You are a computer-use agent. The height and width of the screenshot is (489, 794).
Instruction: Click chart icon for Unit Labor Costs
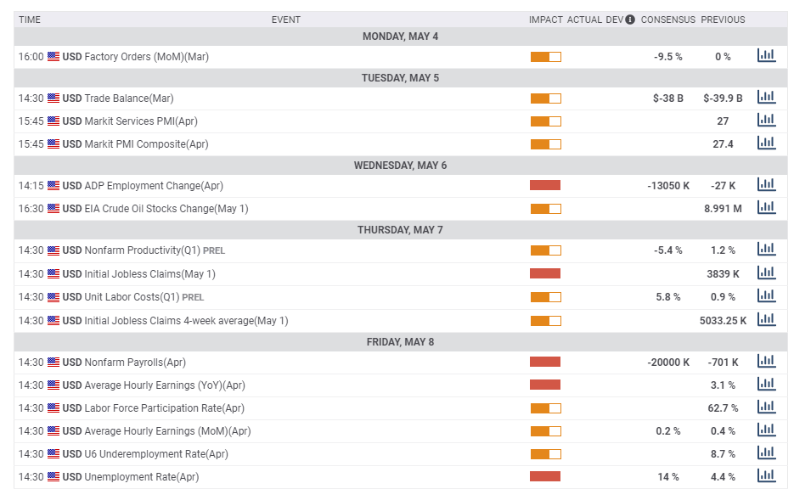[x=766, y=296]
